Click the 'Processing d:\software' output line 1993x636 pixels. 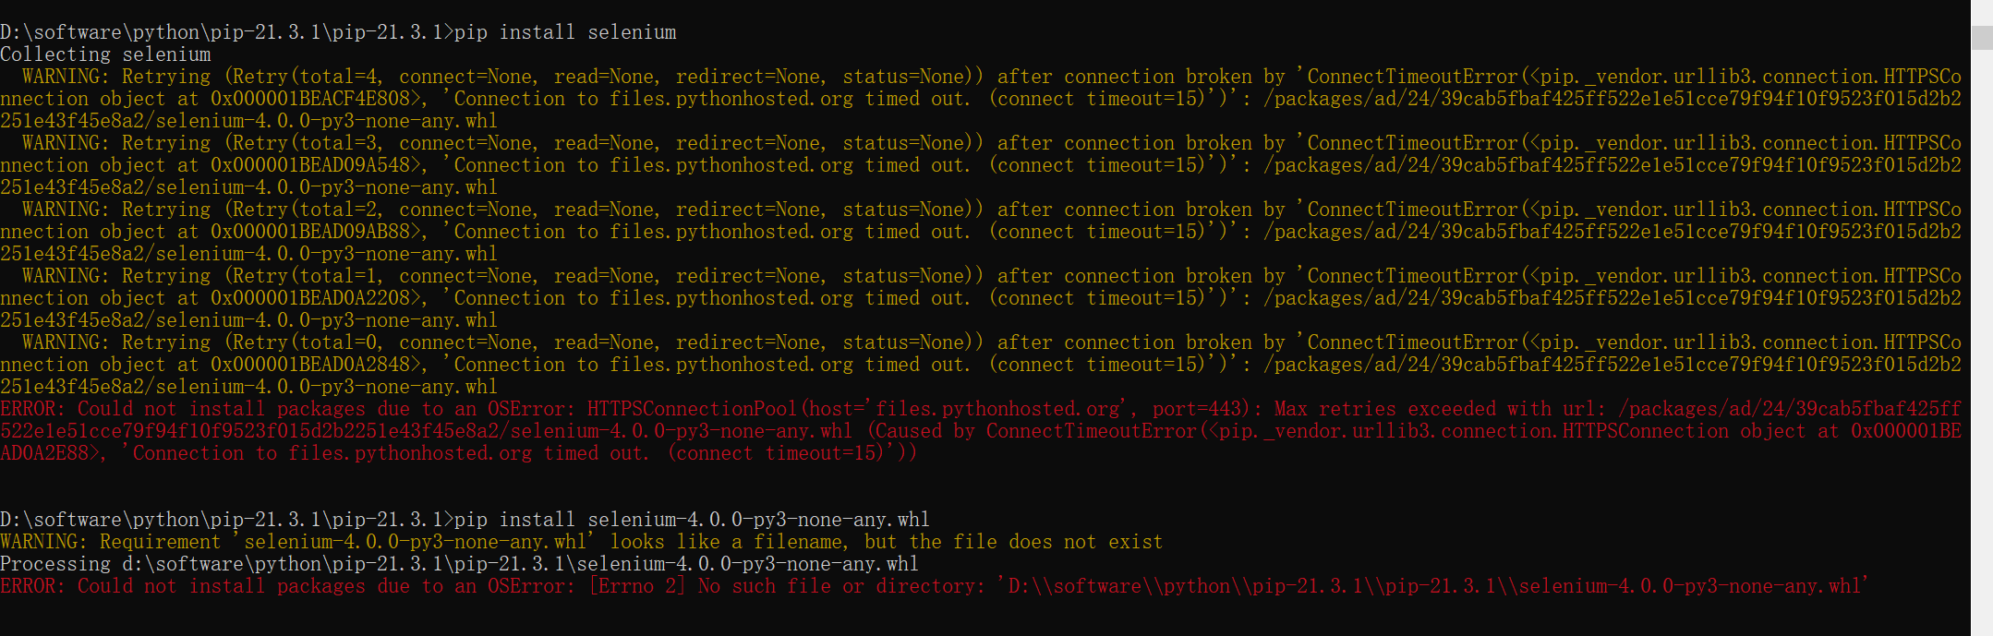(x=459, y=564)
